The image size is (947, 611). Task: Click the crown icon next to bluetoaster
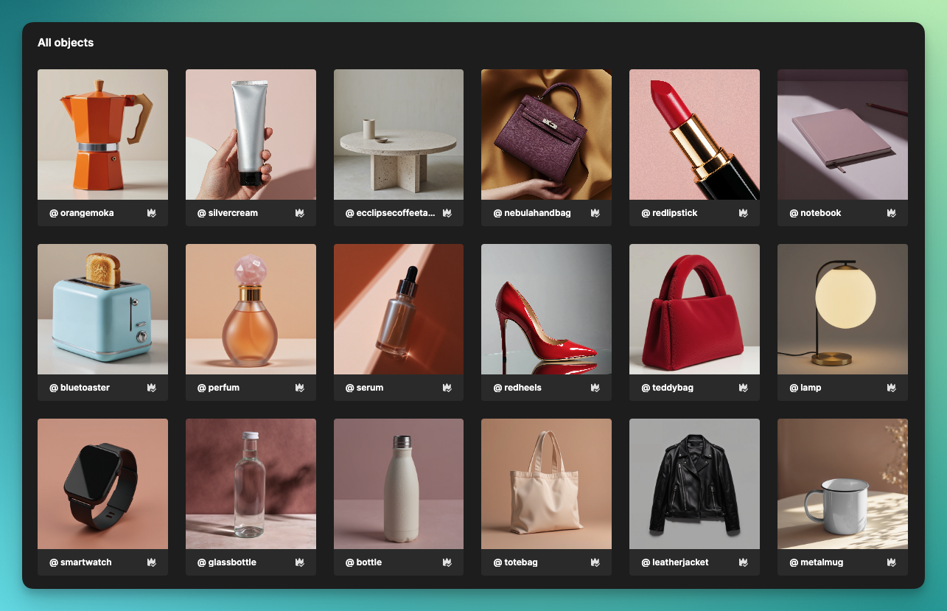tap(152, 388)
